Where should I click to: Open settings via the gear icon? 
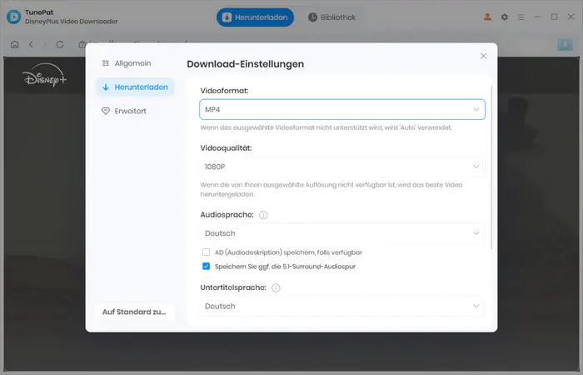(504, 17)
